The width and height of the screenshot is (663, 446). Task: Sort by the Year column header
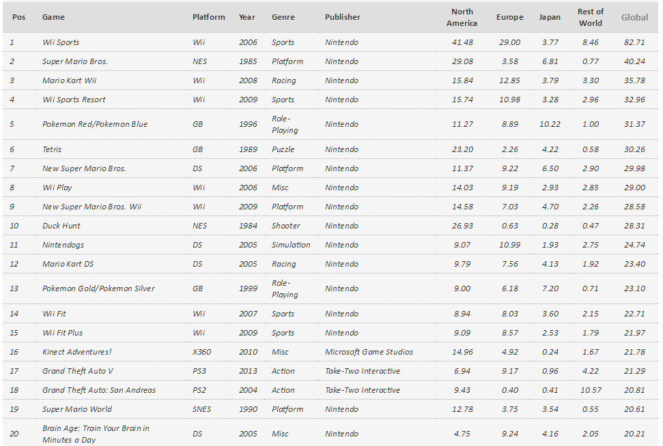247,17
